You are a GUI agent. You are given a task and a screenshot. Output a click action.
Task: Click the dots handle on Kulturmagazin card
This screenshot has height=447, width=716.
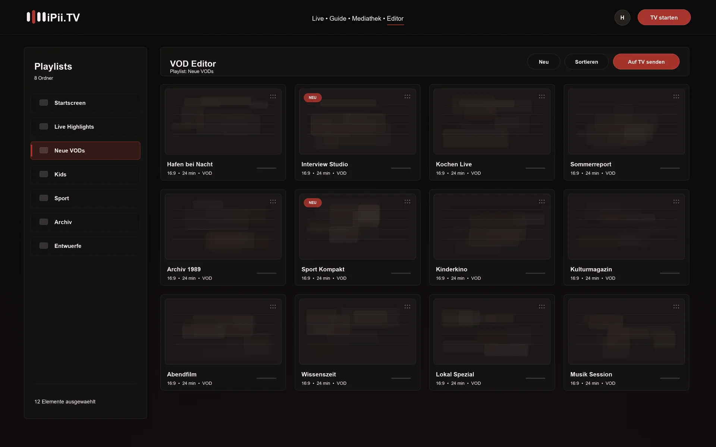(676, 202)
